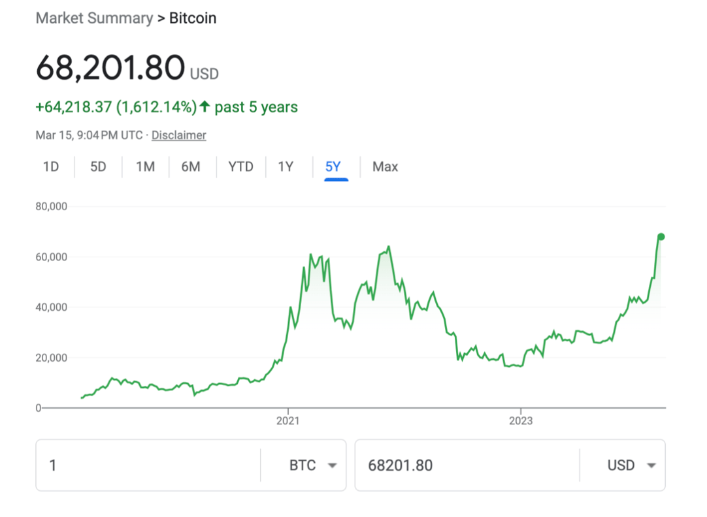The width and height of the screenshot is (707, 517).
Task: Click the 68201.80 USD value field
Action: tap(467, 465)
